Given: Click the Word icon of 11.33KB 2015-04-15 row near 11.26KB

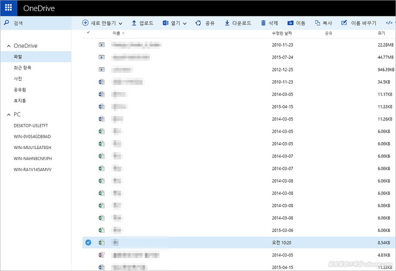Looking at the screenshot, I should (101, 107).
